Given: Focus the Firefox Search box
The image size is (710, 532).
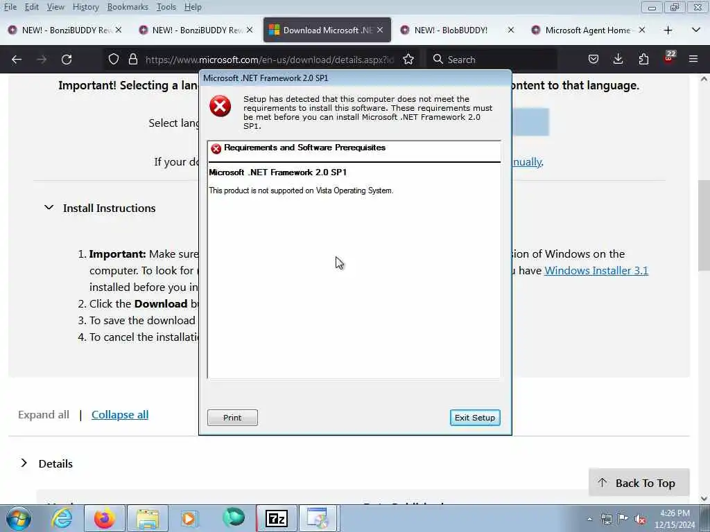Looking at the screenshot, I should [x=492, y=60].
